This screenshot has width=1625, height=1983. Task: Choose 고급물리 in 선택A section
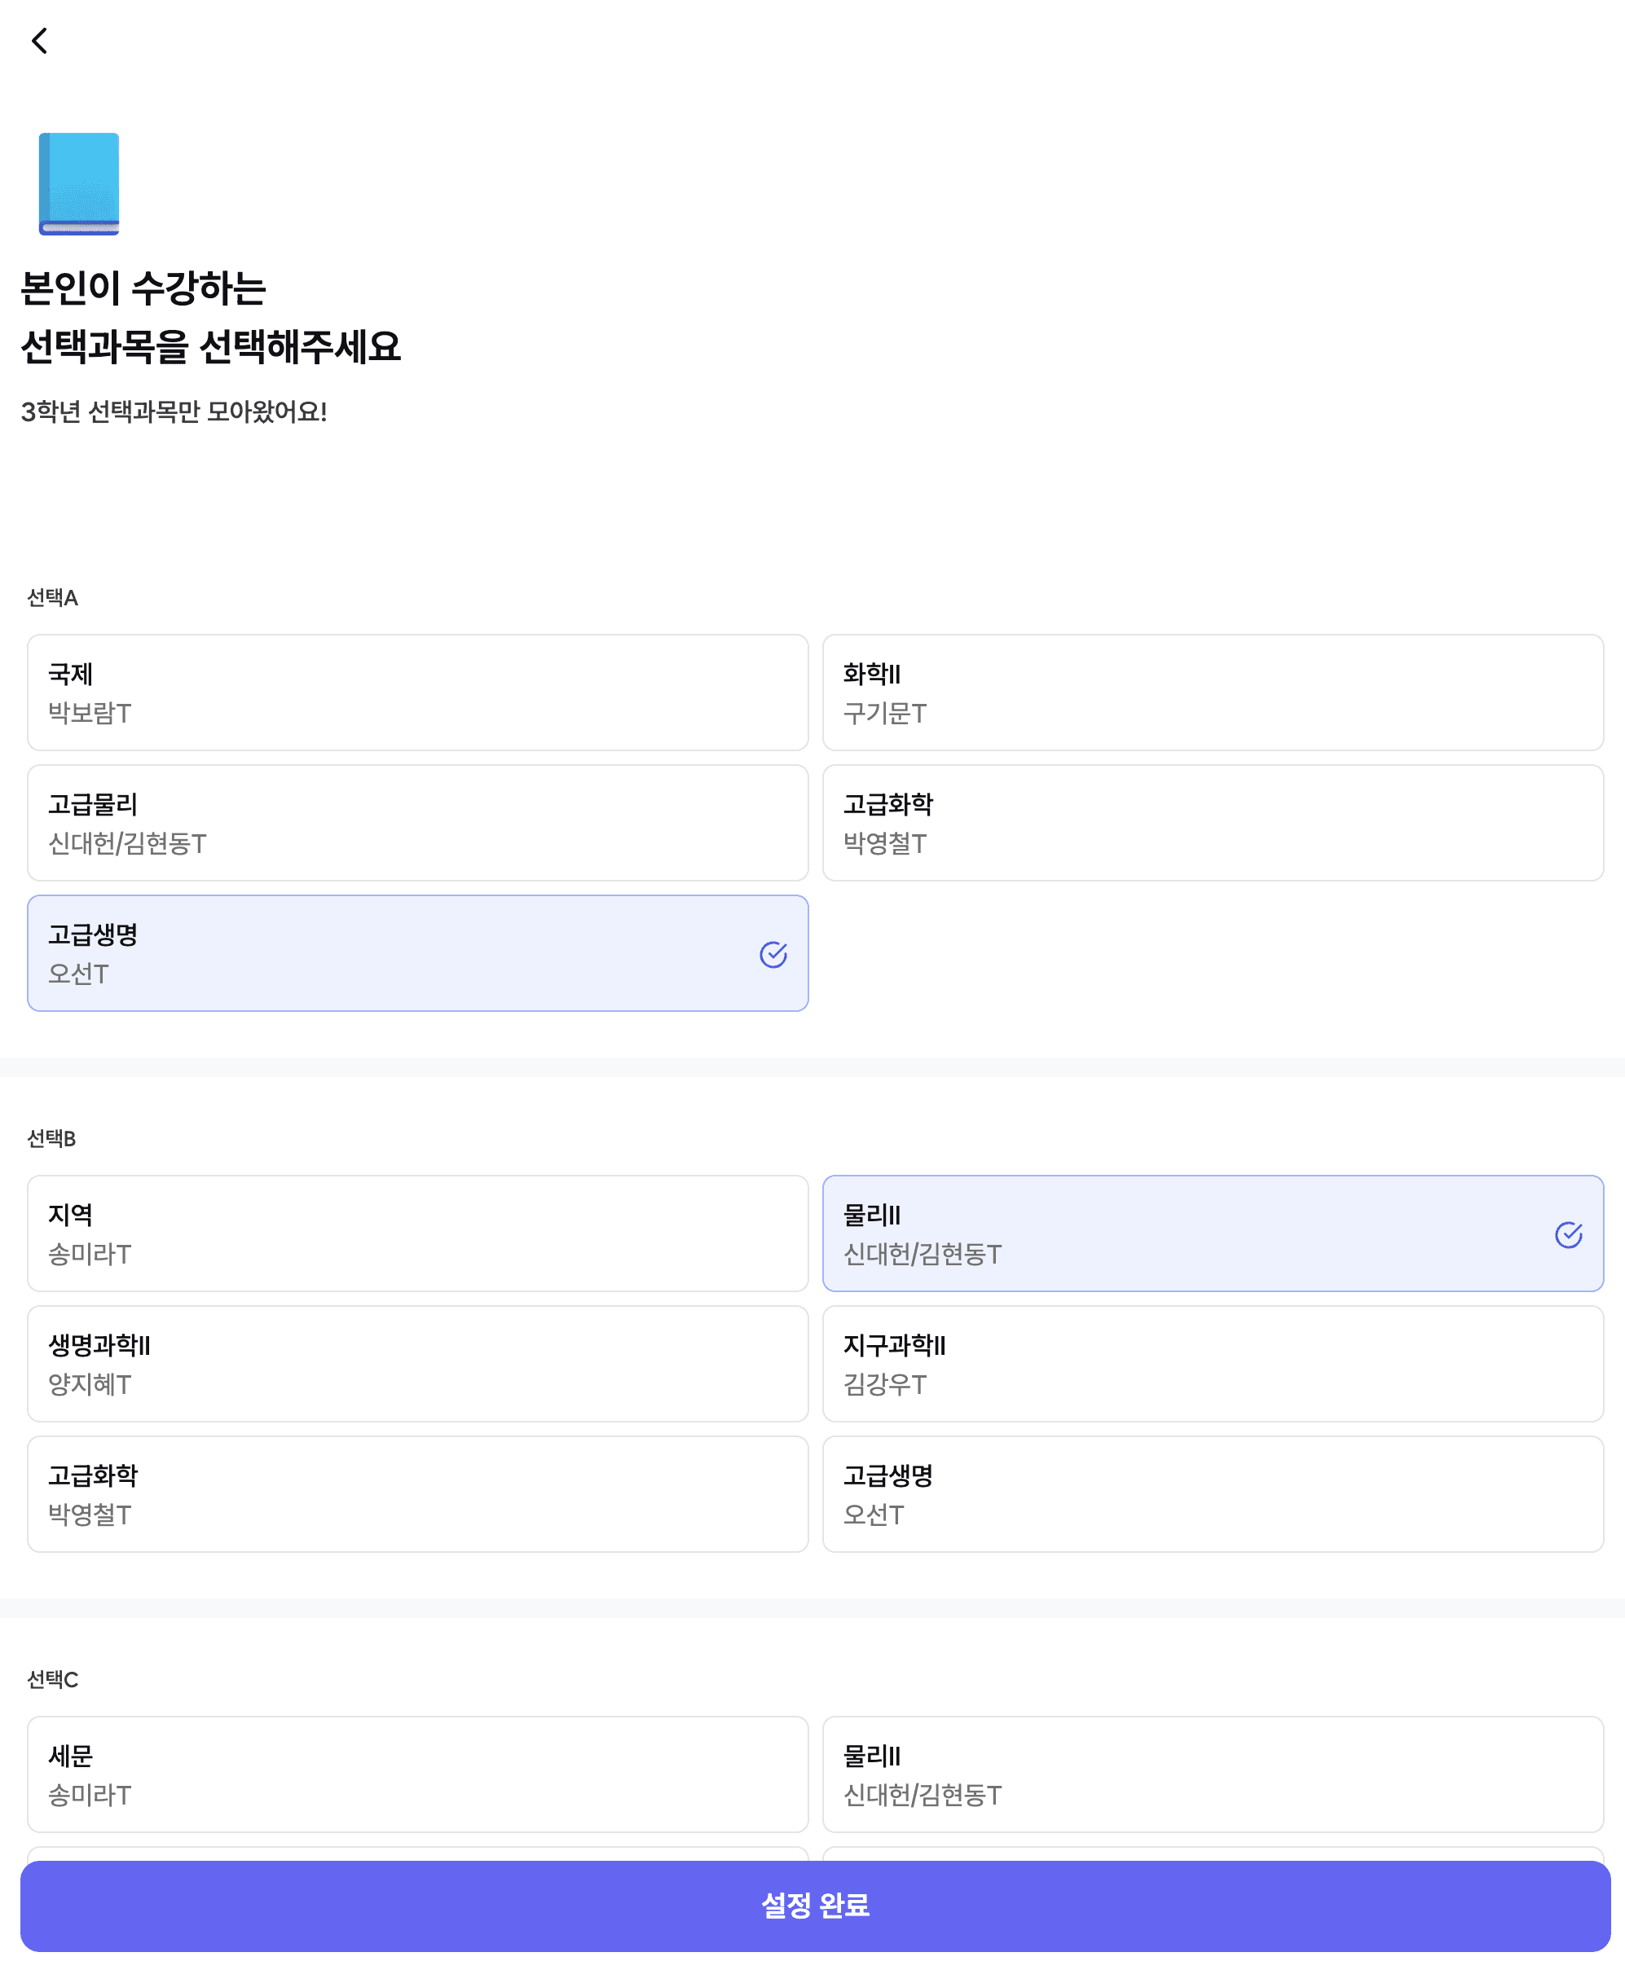417,822
